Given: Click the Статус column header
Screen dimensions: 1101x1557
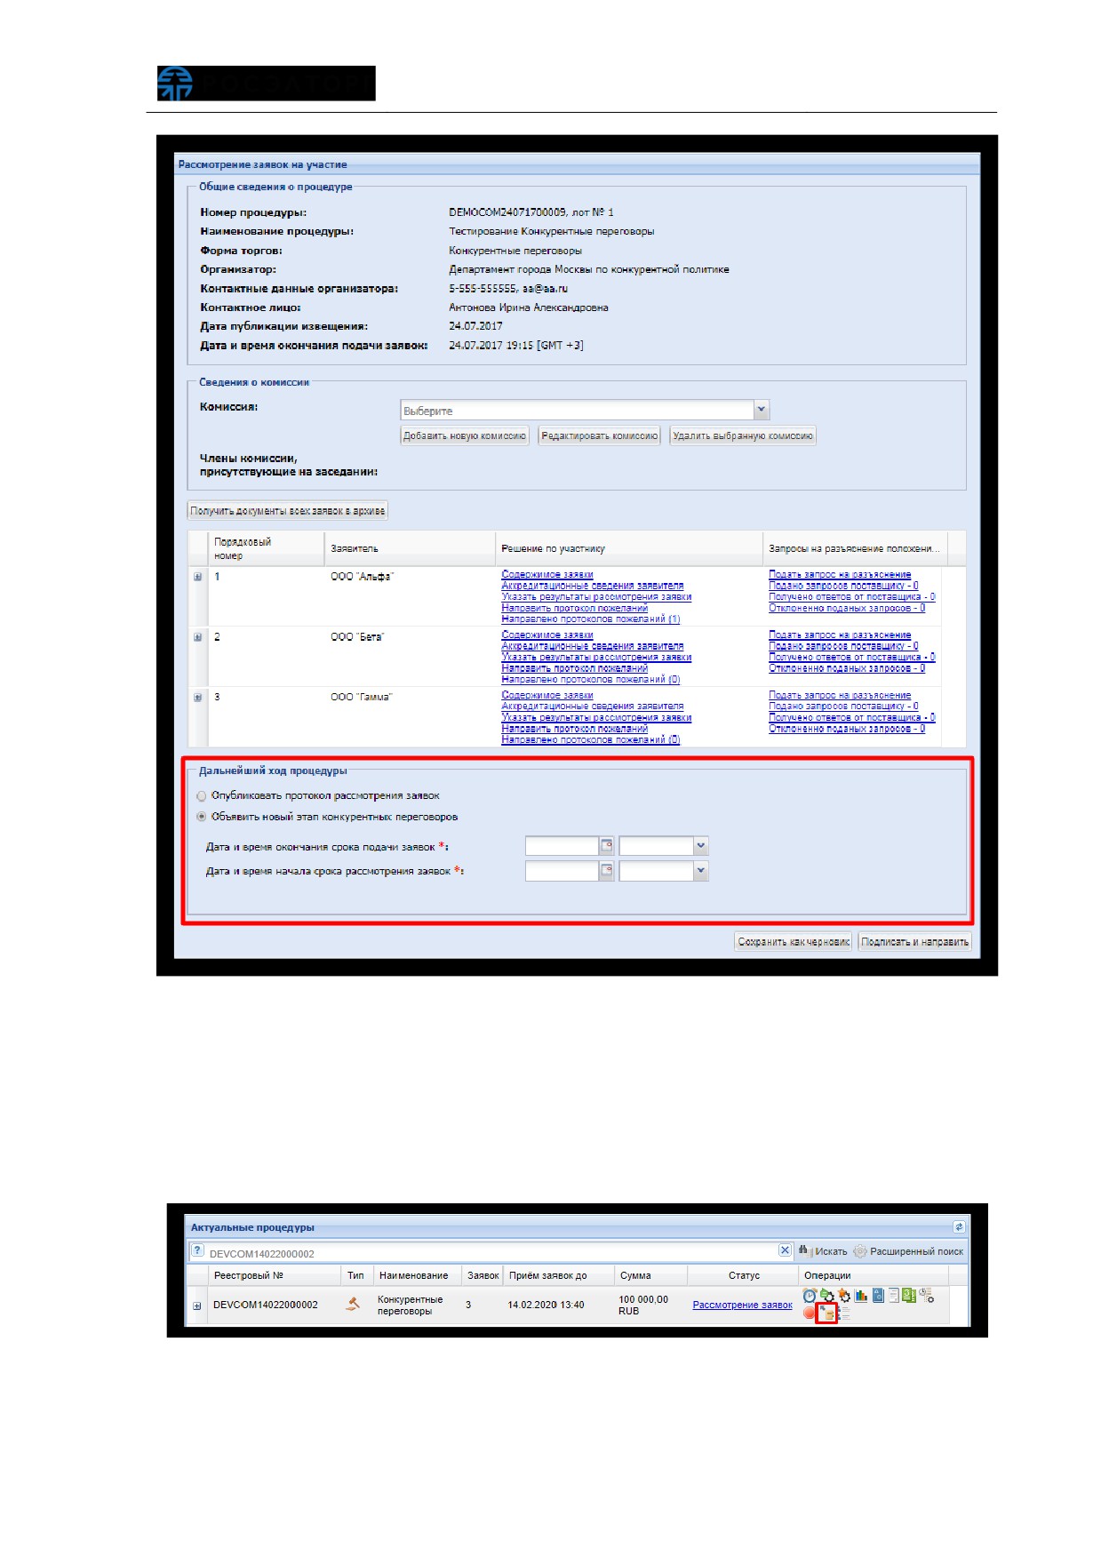Looking at the screenshot, I should (744, 1275).
